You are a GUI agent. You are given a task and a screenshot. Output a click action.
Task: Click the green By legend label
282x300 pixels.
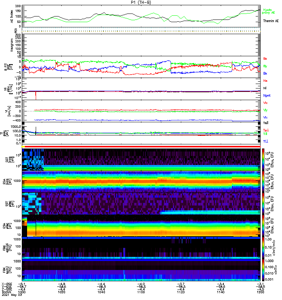click(x=265, y=66)
